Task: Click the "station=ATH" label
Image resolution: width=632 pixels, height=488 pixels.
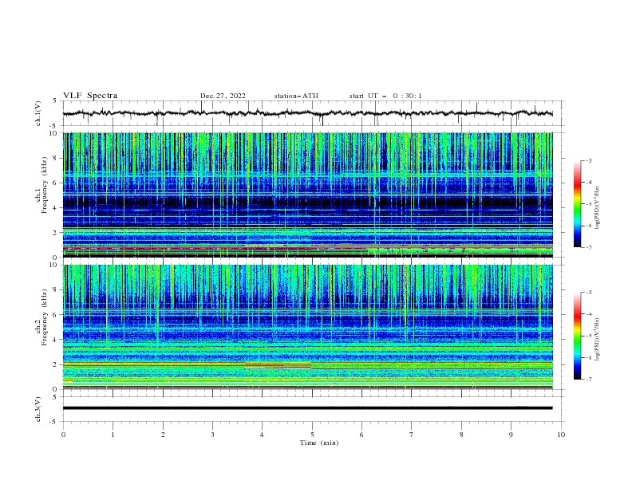Action: 296,96
